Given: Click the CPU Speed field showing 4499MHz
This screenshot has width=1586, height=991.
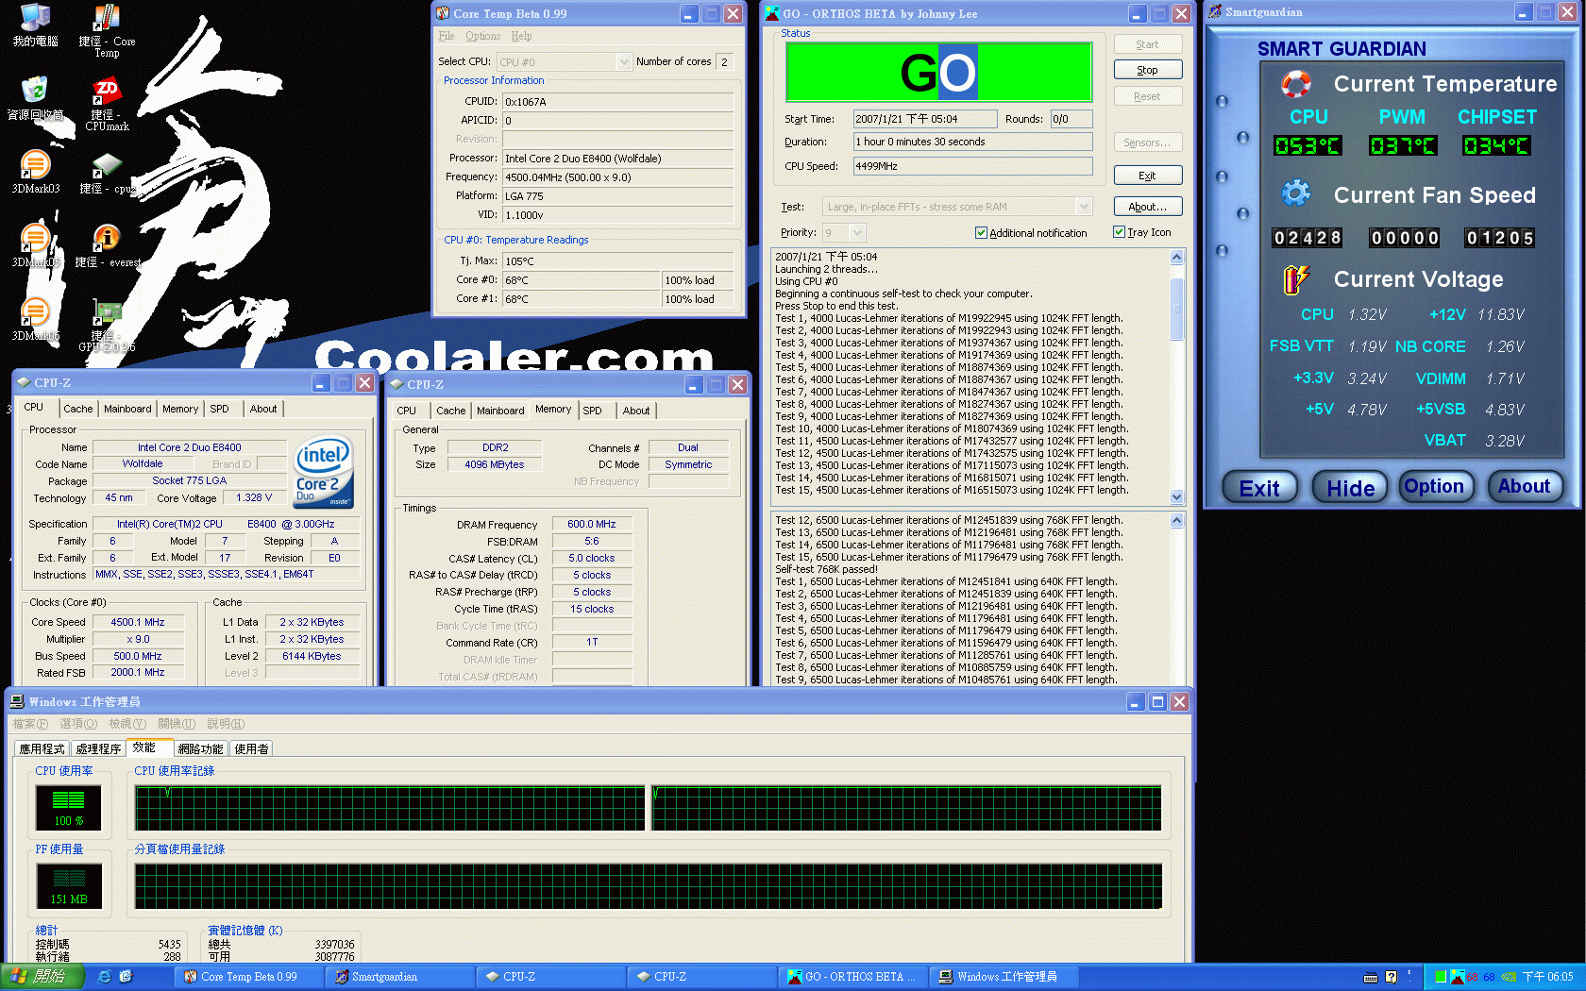Looking at the screenshot, I should click(x=972, y=166).
